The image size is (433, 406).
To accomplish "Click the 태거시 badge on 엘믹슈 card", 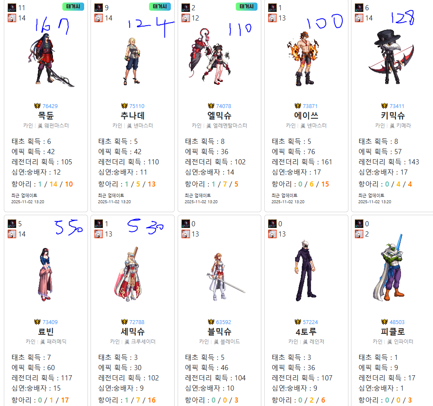I will point(246,7).
